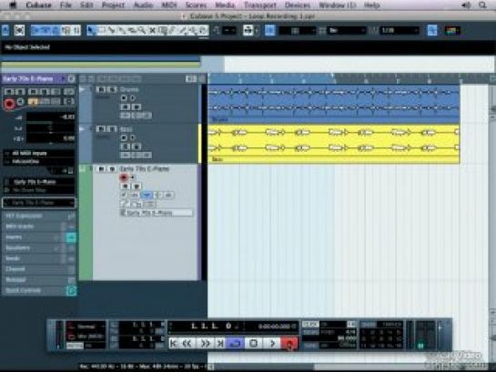
Task: Click the TEMPO button in transport
Action: (x=310, y=332)
